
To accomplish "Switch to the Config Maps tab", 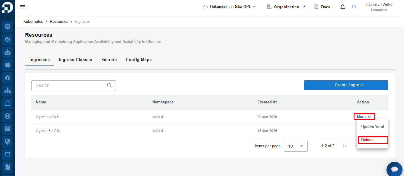I will (139, 60).
